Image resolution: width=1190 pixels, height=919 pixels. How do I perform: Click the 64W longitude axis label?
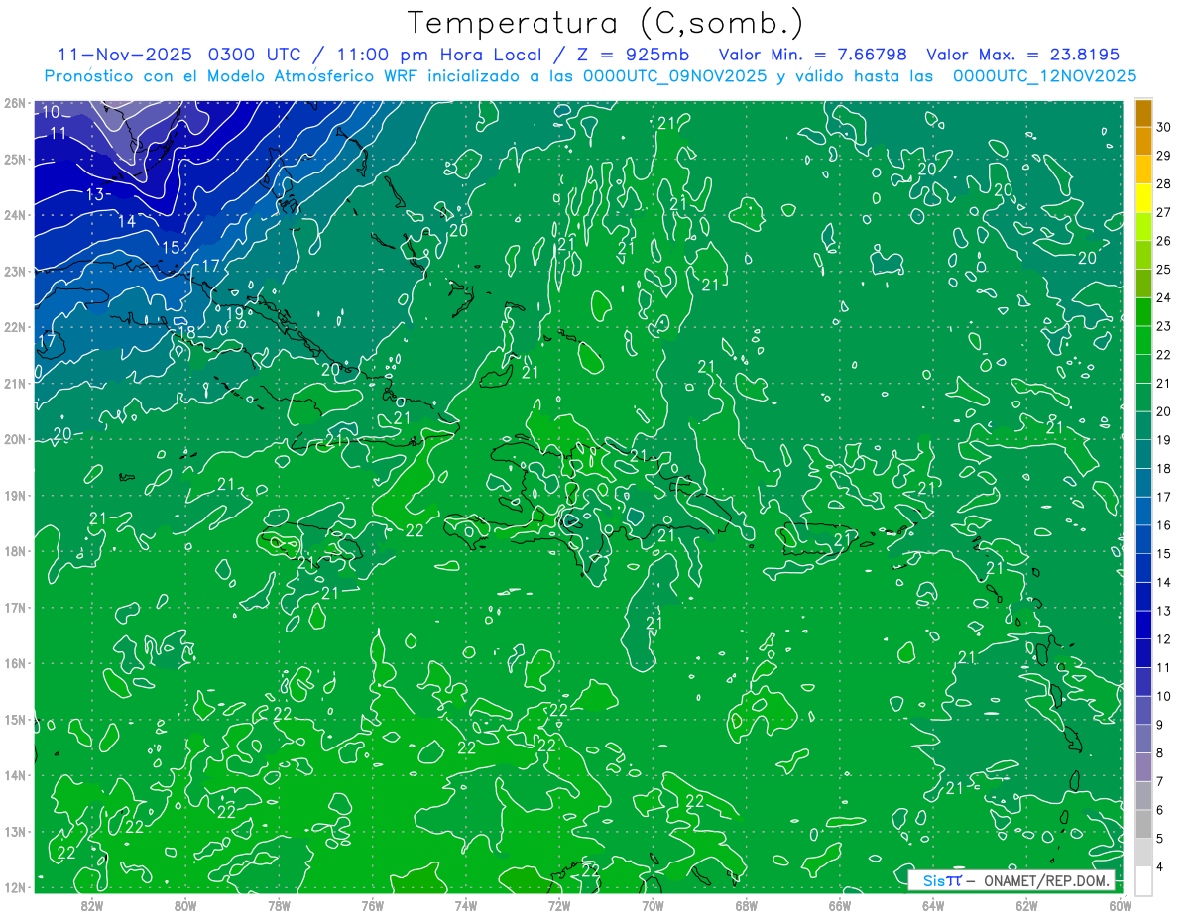(x=933, y=905)
